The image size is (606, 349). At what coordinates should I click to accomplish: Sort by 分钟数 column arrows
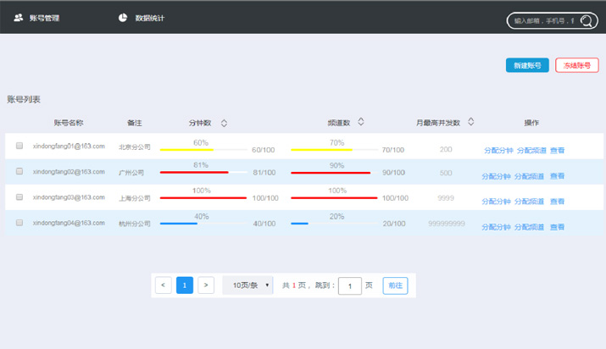tap(224, 123)
